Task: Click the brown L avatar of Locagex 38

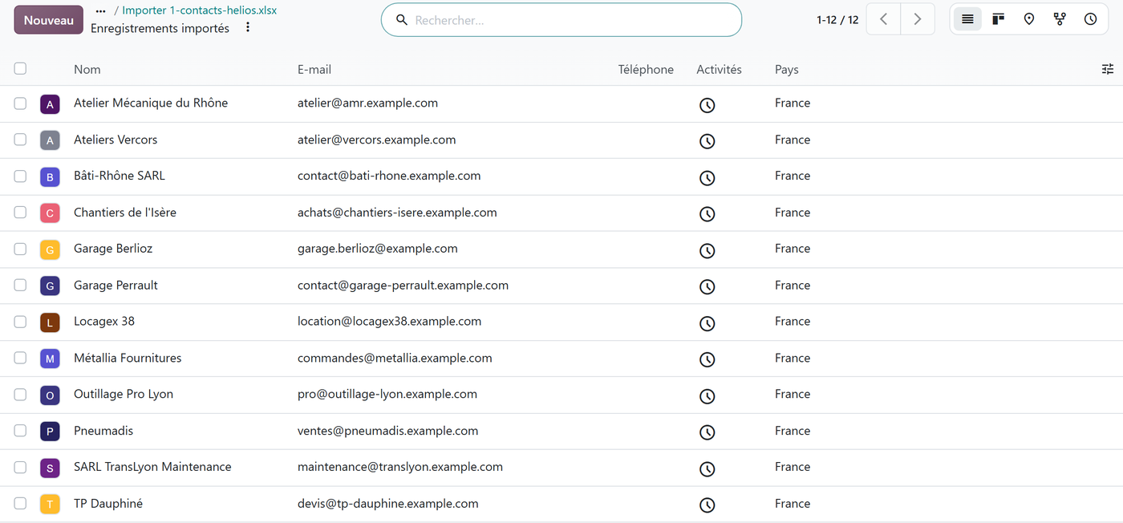Action: 50,322
